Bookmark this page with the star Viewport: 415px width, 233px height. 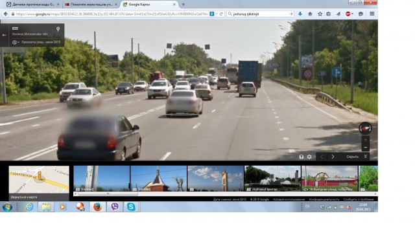pos(320,14)
